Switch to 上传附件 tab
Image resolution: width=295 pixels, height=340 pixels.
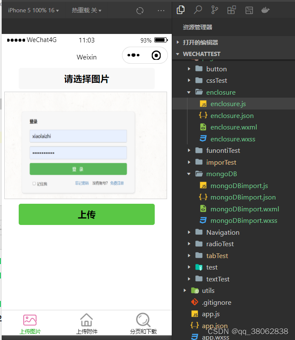87,324
